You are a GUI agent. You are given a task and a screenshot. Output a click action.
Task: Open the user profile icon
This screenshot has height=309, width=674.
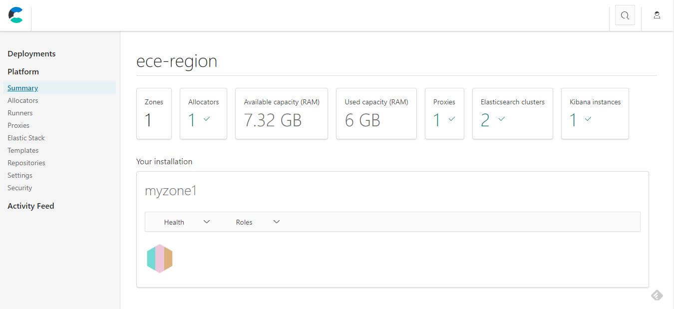[x=657, y=15]
